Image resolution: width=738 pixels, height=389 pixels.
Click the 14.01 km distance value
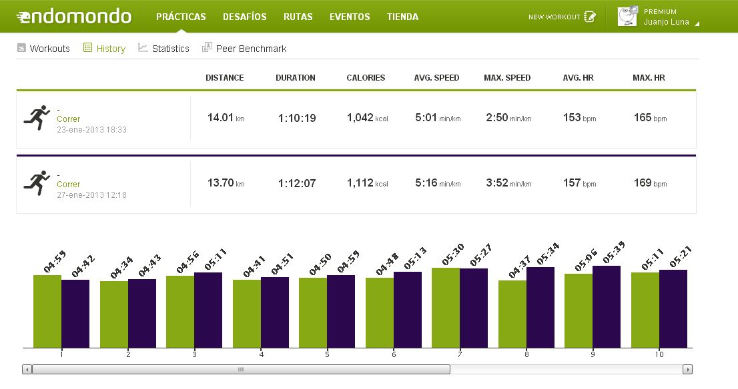click(226, 117)
